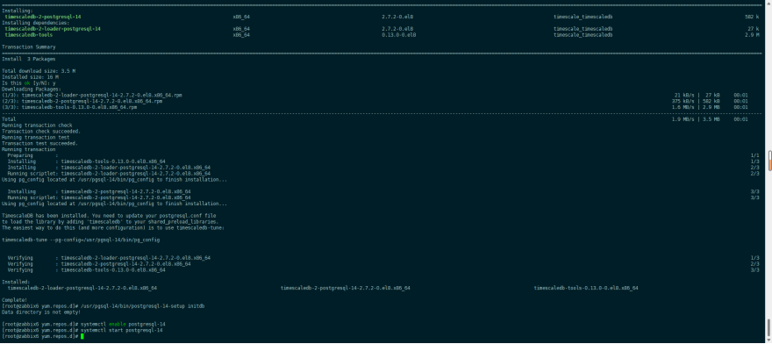Image resolution: width=772 pixels, height=344 pixels.
Task: Click 'Install 3 Packages' line
Action: 30,59
